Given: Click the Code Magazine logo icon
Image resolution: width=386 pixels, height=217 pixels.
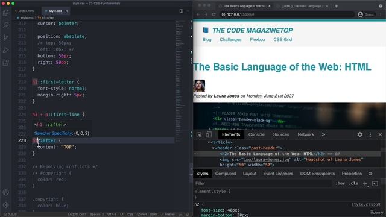Looking at the screenshot, I should coord(206,30).
